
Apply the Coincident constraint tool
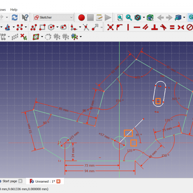tap(110, 27)
